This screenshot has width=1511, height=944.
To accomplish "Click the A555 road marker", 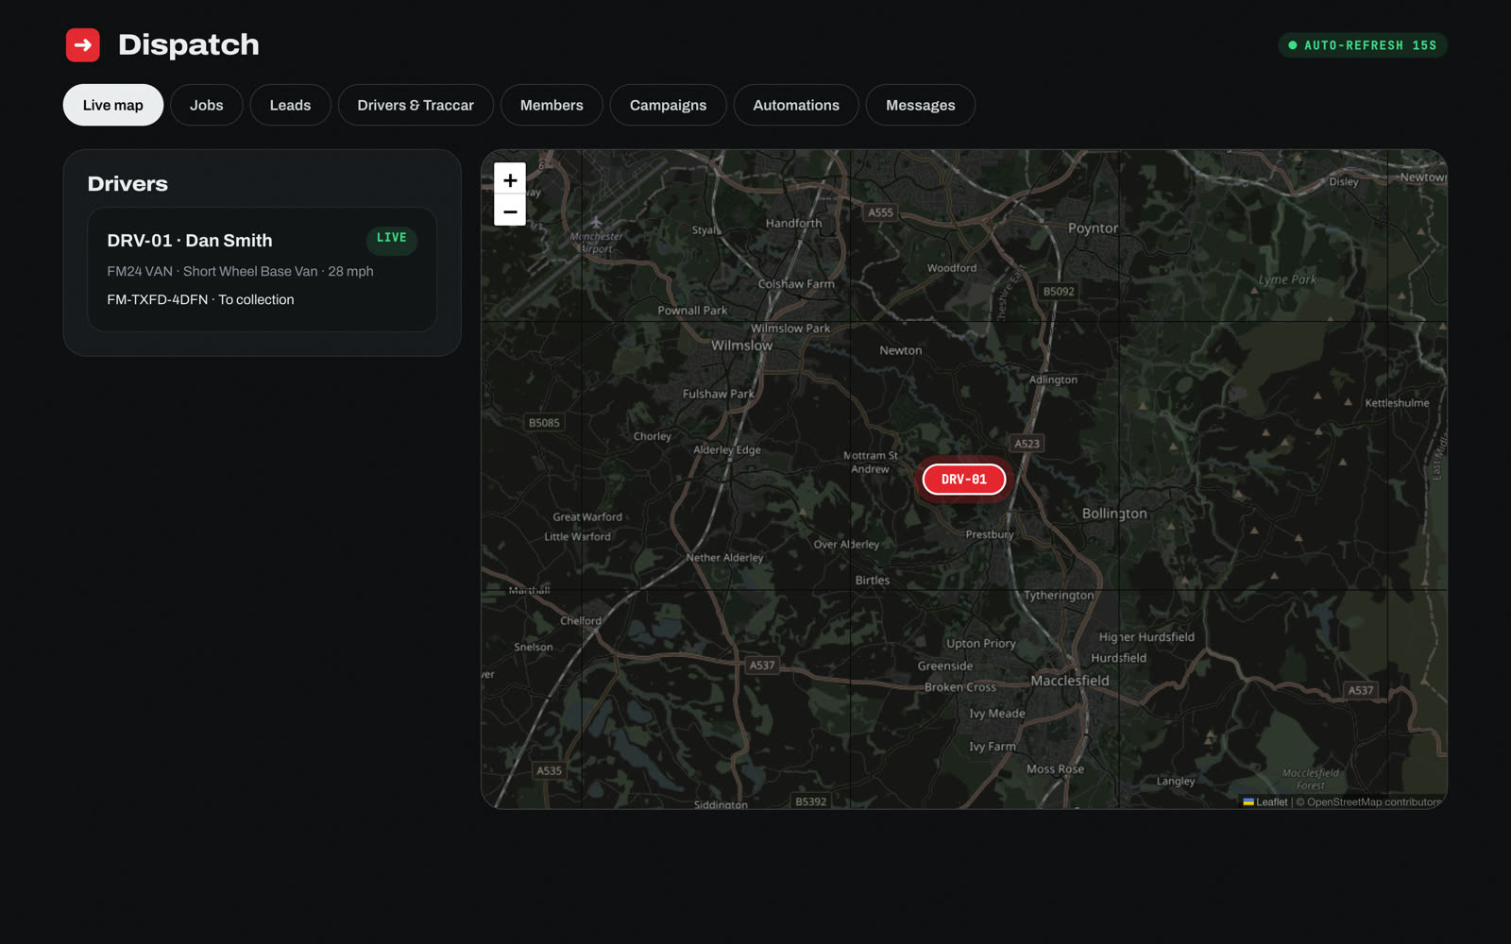I will click(880, 212).
